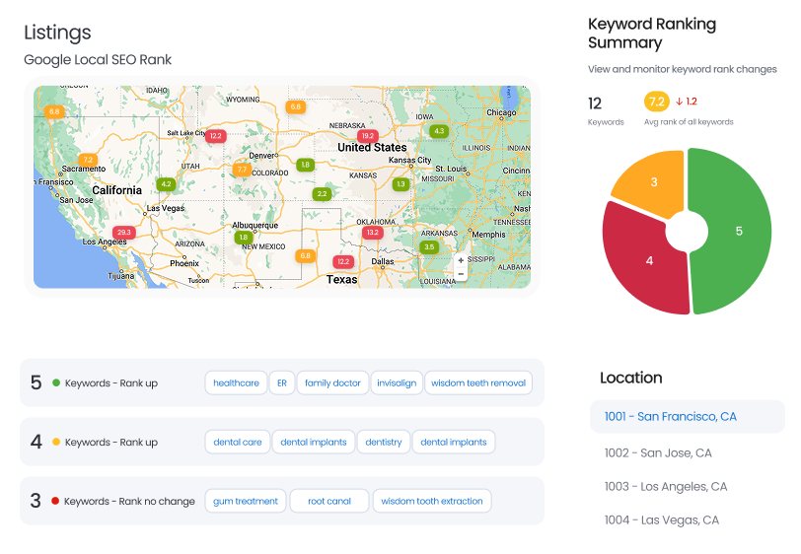Select the green 3.5 marker near Mississippi
The height and width of the screenshot is (554, 801).
point(428,246)
